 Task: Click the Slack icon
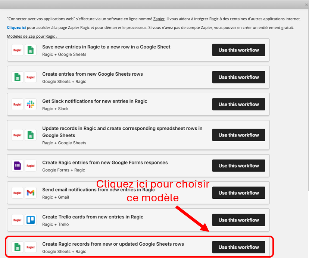31,104
